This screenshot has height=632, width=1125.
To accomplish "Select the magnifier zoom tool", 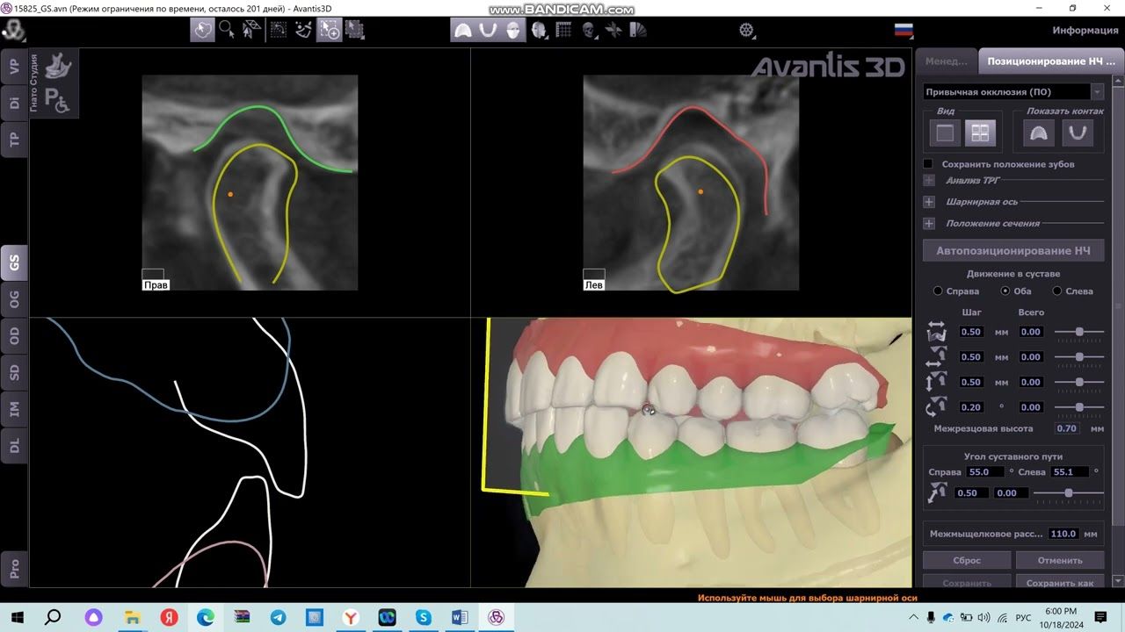I will pos(227,30).
